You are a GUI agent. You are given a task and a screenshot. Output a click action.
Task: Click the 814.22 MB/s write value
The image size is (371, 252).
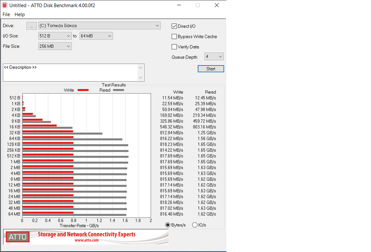172,150
